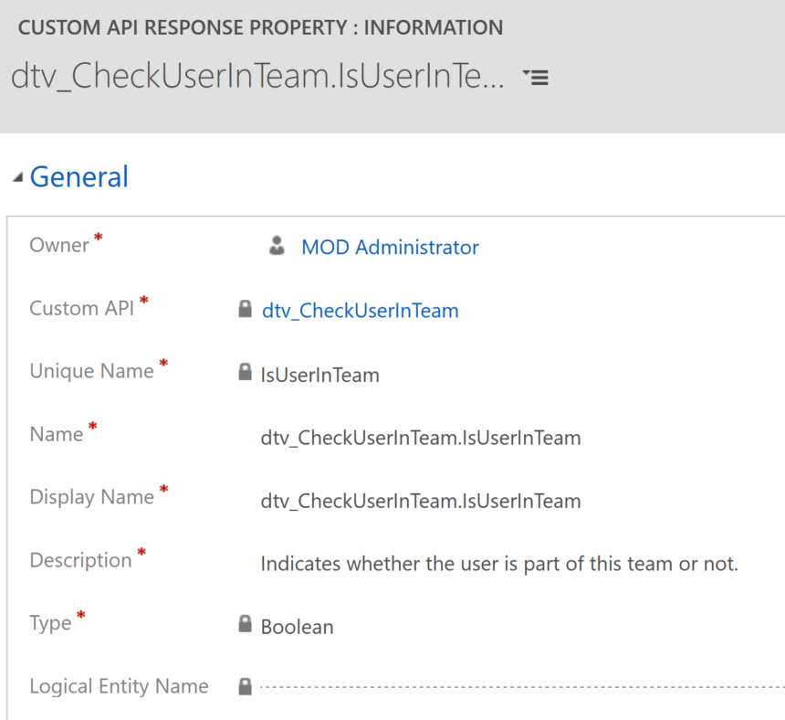
Task: Click the lock icon next to Boolean type
Action: pos(245,623)
